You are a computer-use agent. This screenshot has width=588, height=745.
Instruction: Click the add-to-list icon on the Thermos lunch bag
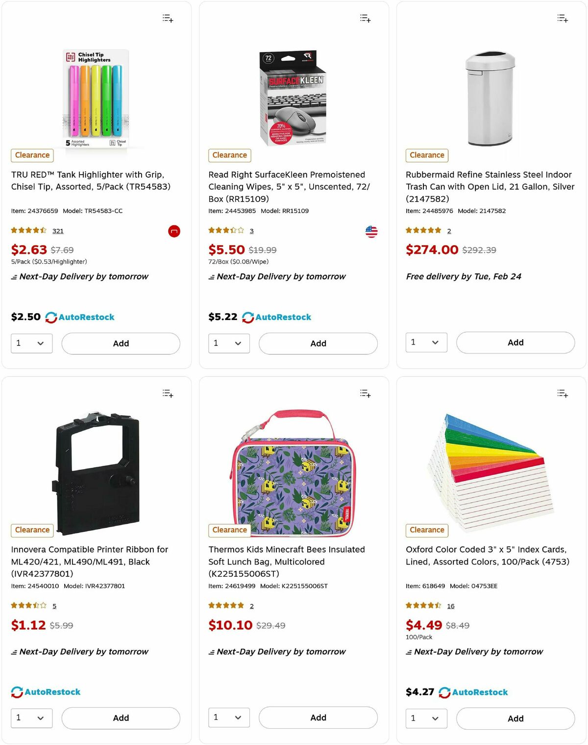tap(365, 393)
